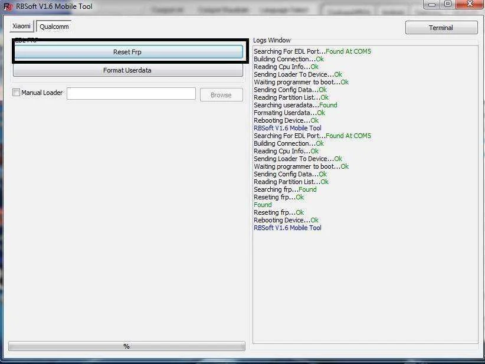Click 'Searching useradata...Found' log line

coord(296,105)
